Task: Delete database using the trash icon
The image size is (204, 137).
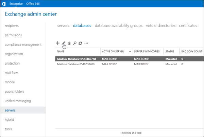Action: tap(69, 43)
